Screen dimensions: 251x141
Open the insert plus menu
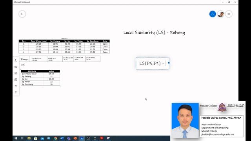(16, 80)
